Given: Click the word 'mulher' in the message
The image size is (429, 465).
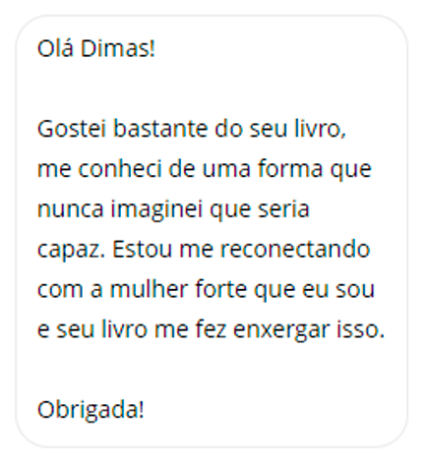Looking at the screenshot, I should coord(149,289).
